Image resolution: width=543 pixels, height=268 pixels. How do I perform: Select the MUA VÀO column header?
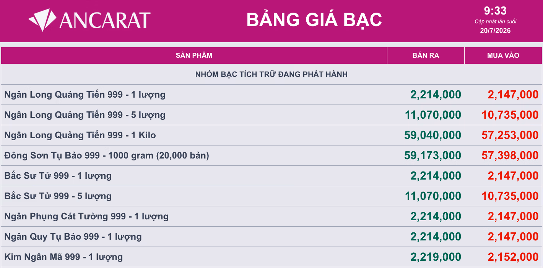pyautogui.click(x=503, y=56)
